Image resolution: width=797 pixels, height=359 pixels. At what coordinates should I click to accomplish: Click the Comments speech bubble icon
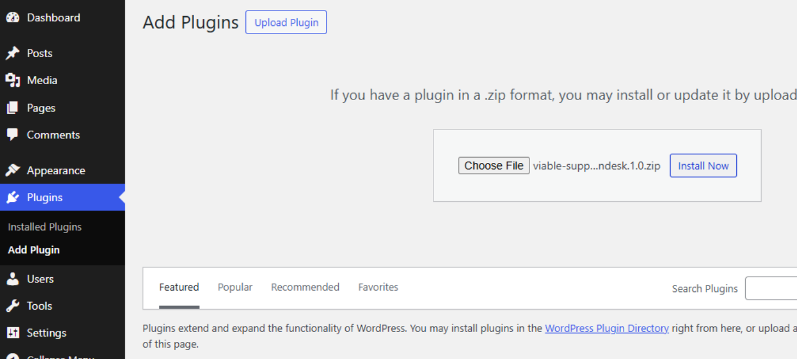(x=12, y=135)
